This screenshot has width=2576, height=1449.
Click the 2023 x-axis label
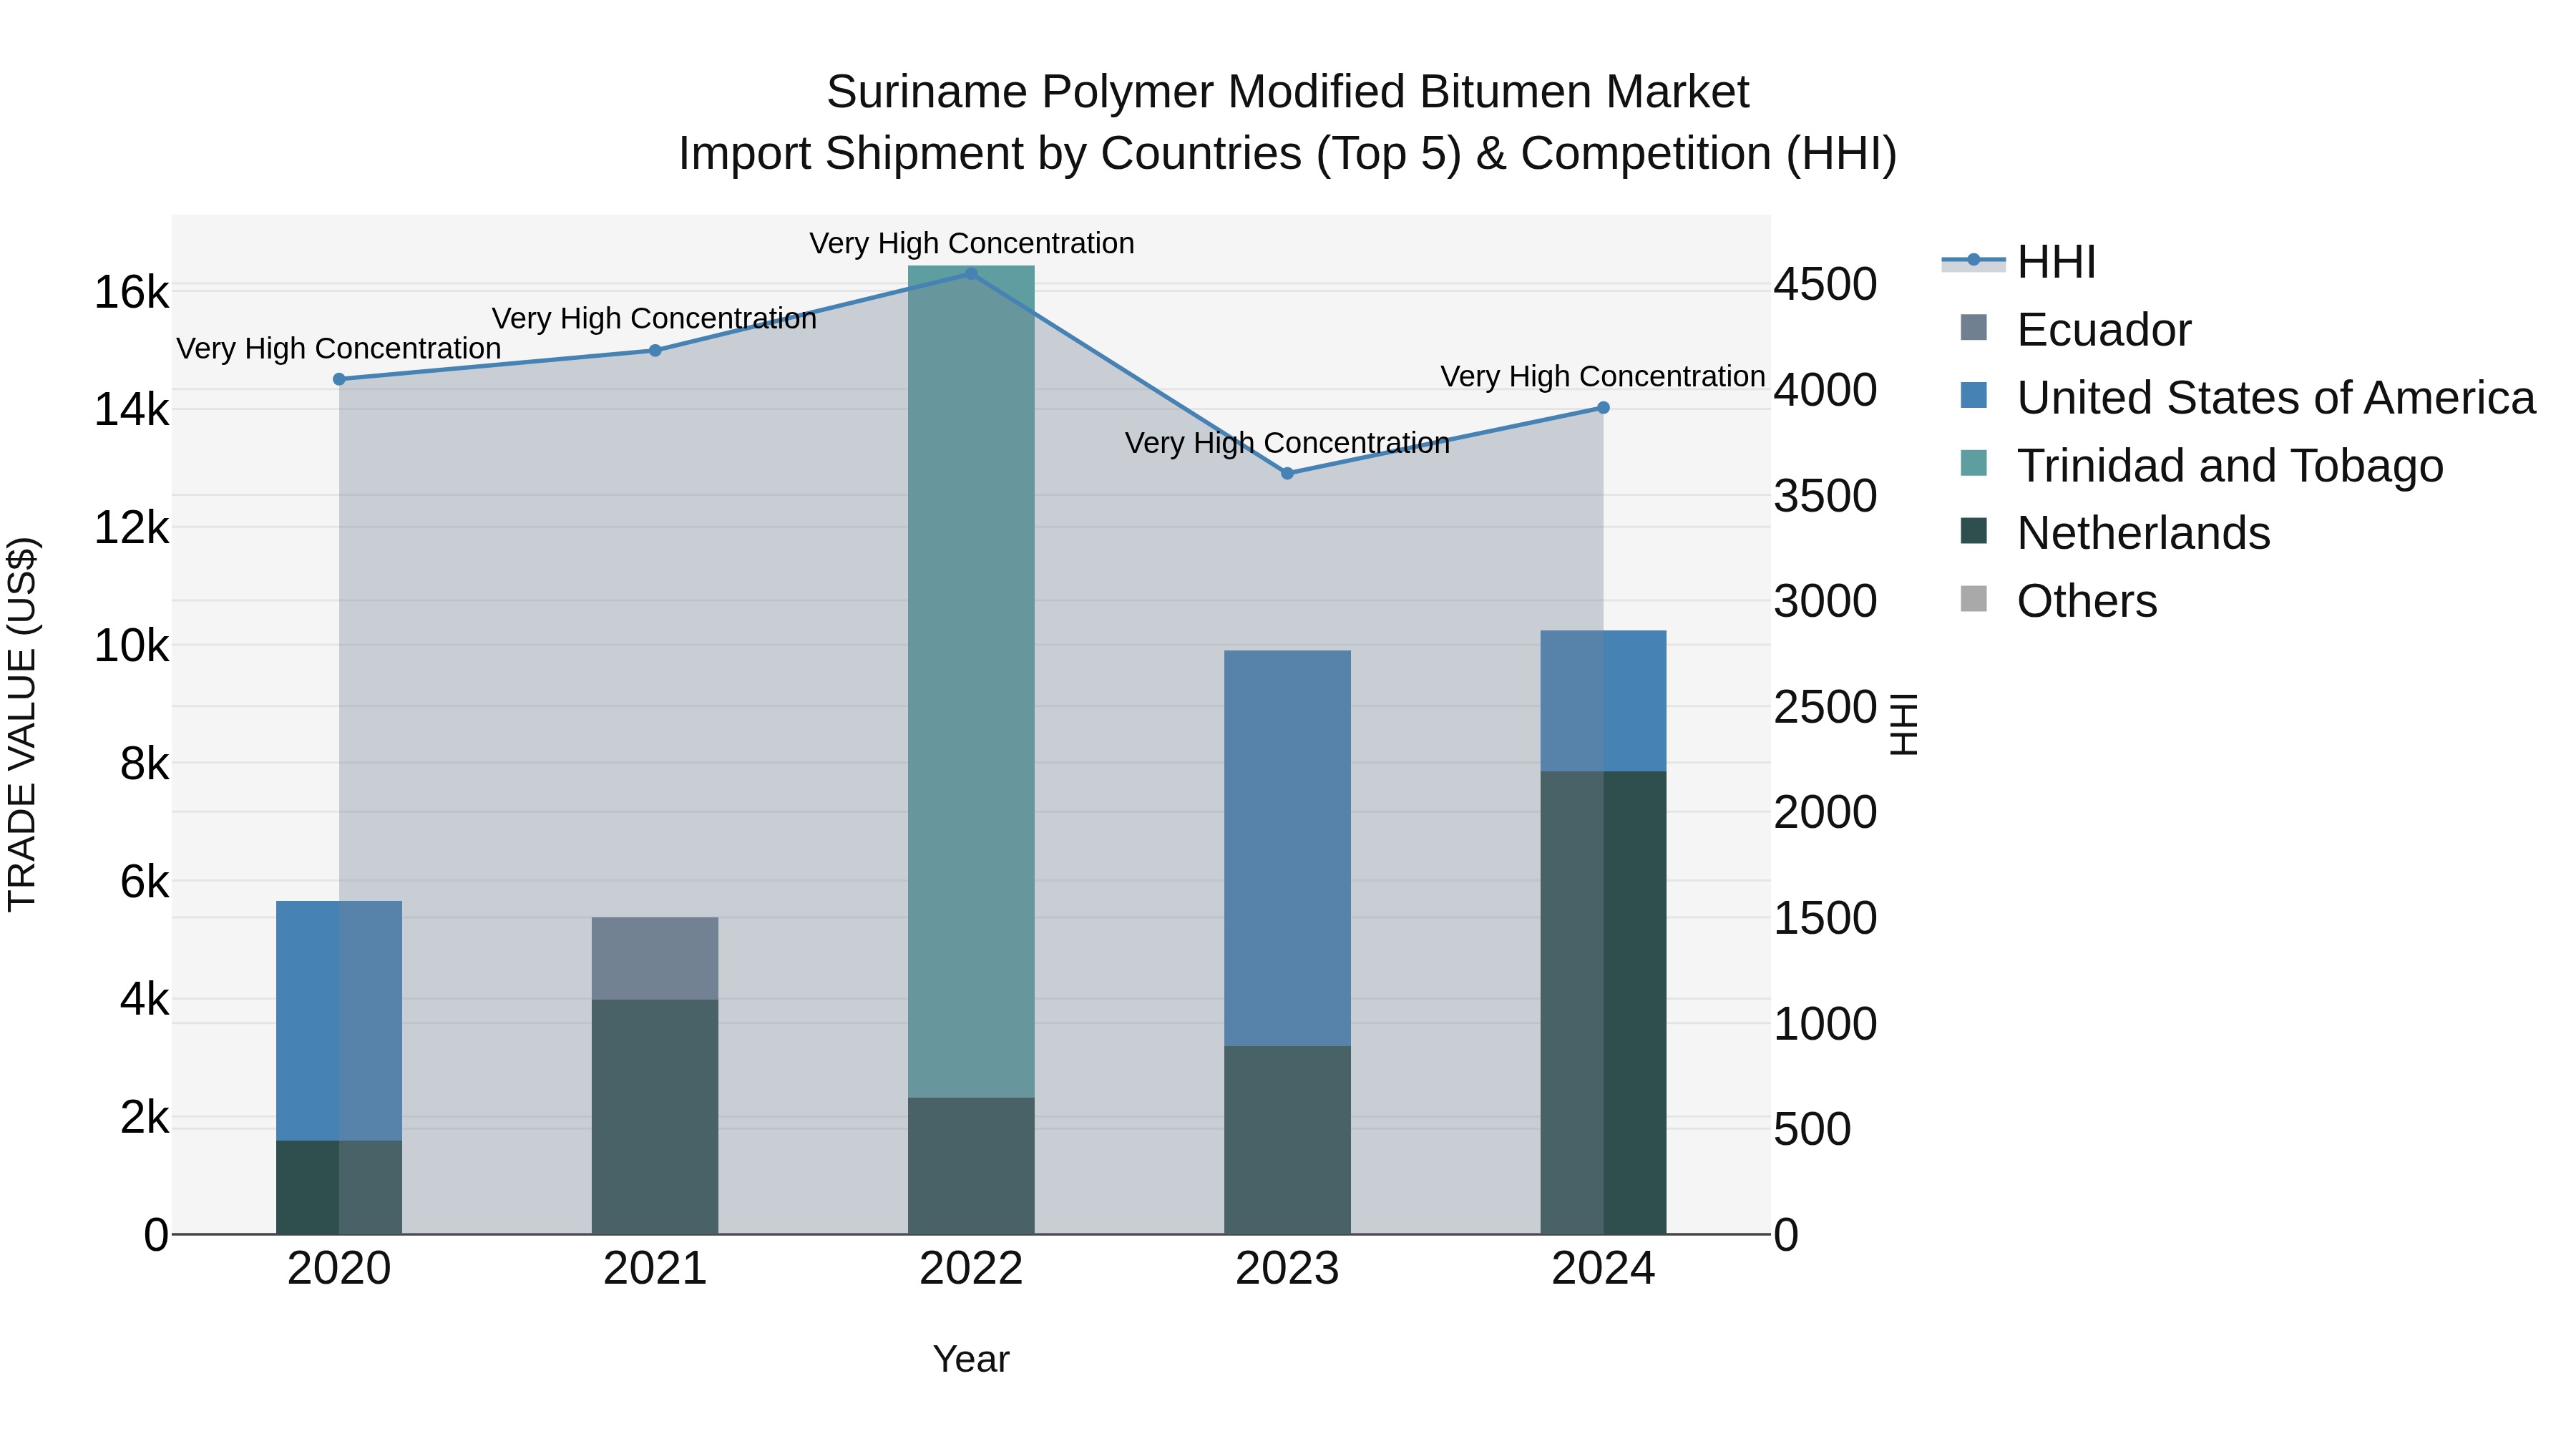coord(1287,1269)
